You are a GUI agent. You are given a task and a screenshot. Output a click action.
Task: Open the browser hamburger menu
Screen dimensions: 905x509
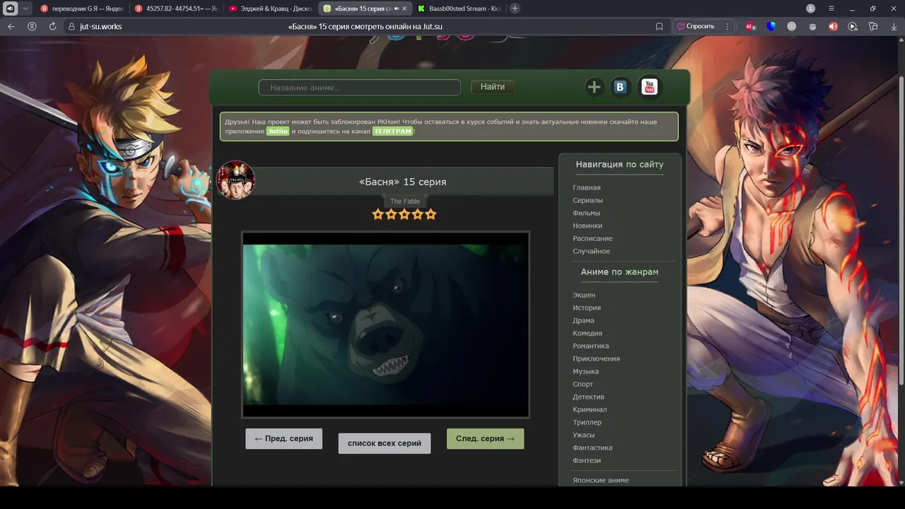point(831,8)
